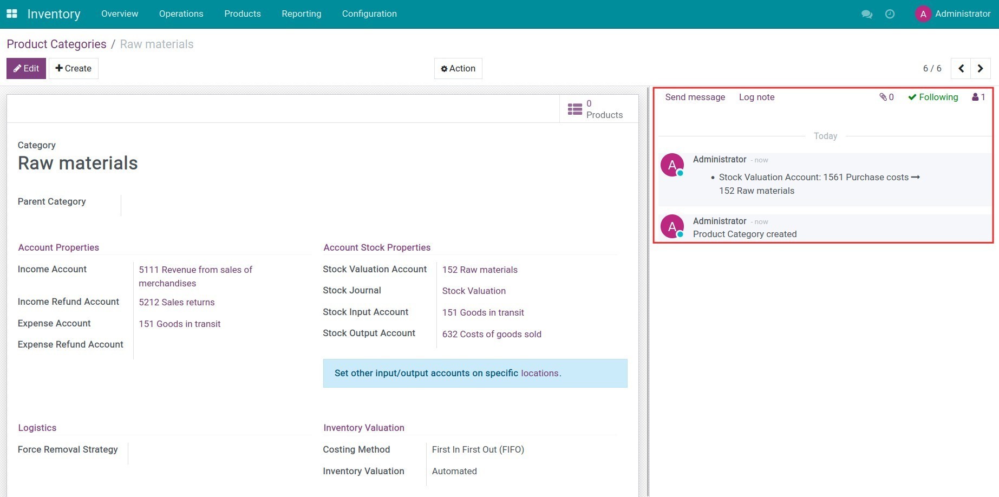Click the Administrator avatar in the top bar
The image size is (999, 497).
pos(923,14)
